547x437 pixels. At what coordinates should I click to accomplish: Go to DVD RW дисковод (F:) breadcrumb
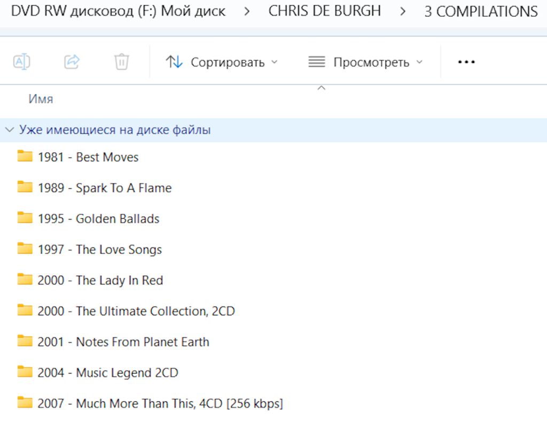(118, 11)
